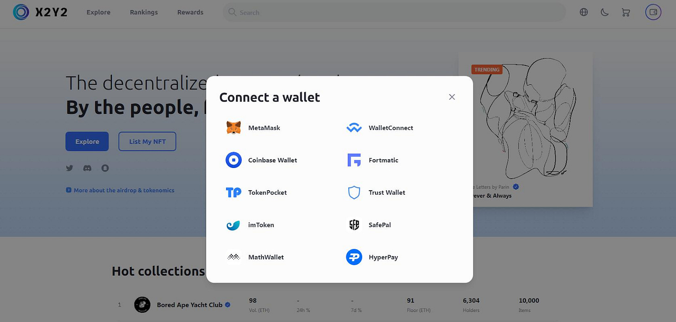Select the imToken icon
Image resolution: width=676 pixels, height=322 pixels.
234,225
